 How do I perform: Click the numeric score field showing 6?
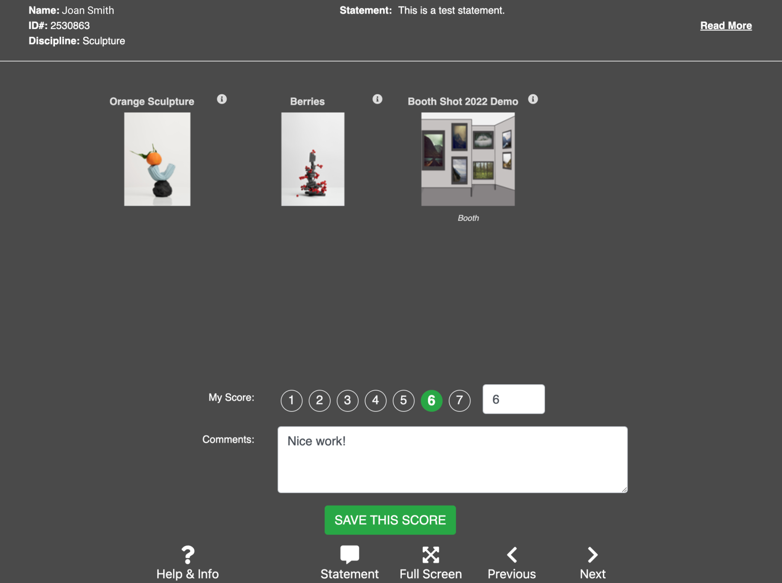point(514,399)
